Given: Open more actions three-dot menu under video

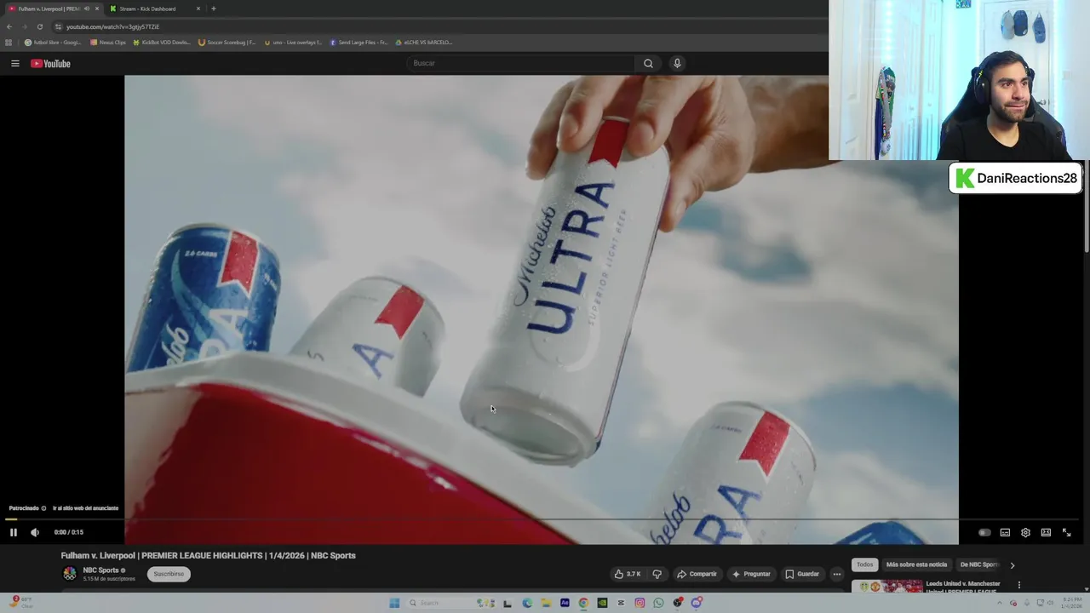Looking at the screenshot, I should [x=837, y=574].
